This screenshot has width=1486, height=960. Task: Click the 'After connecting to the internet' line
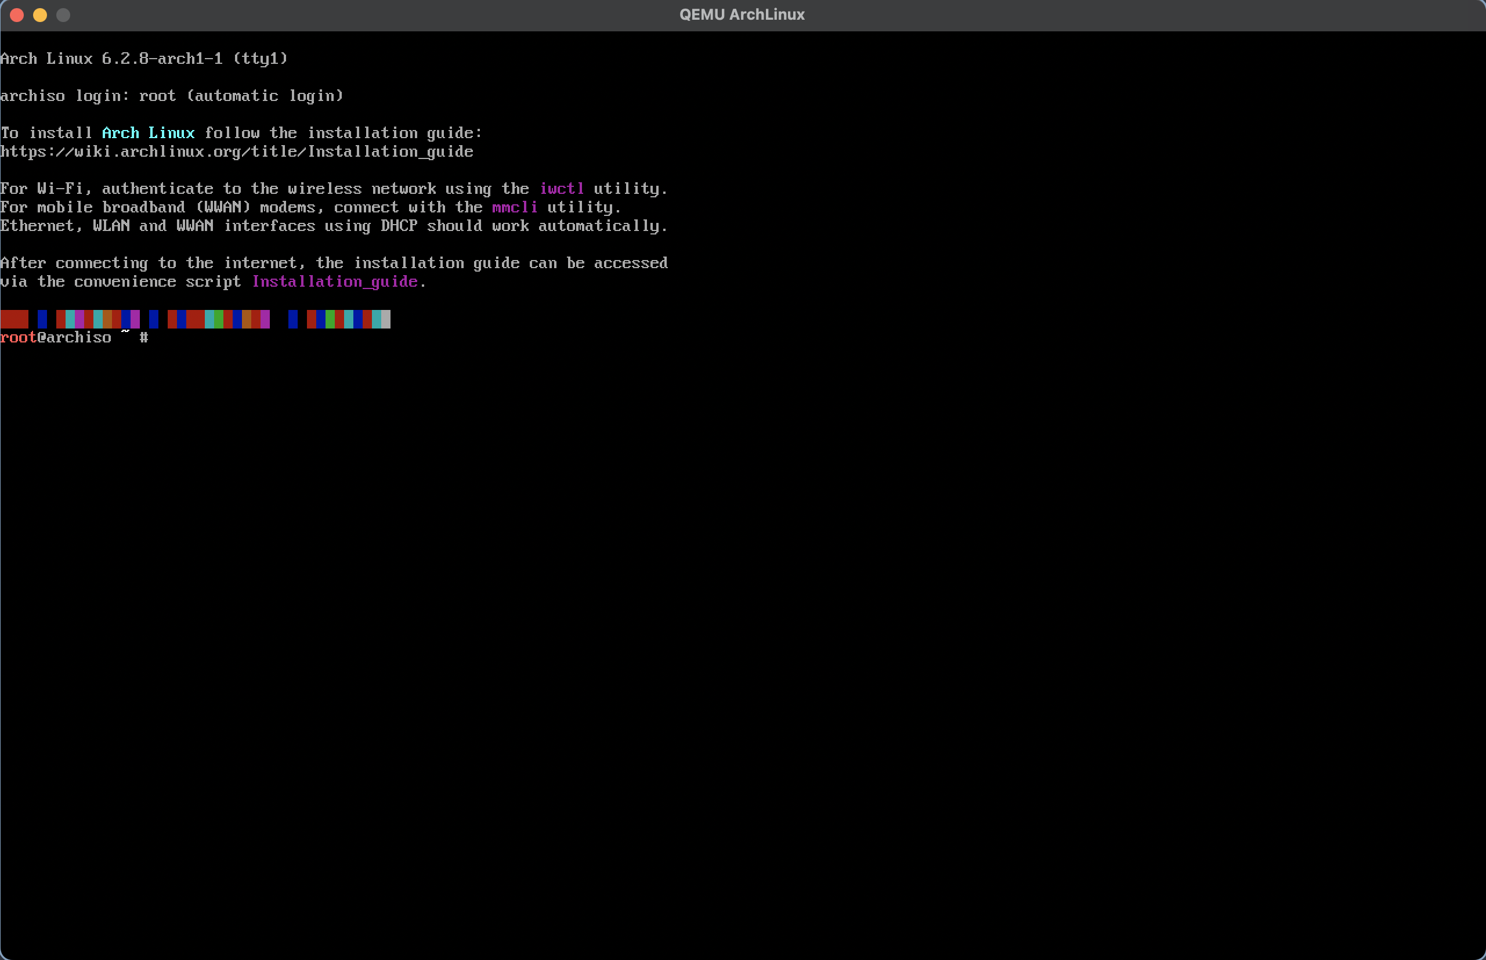(334, 263)
